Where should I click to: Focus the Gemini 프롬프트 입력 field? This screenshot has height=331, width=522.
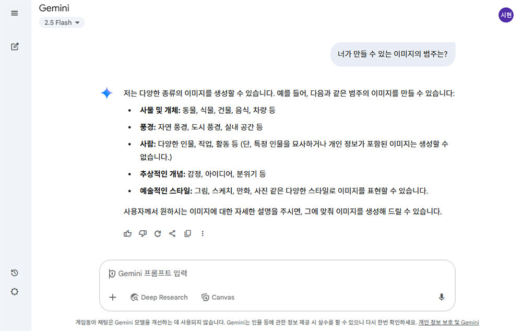point(271,273)
